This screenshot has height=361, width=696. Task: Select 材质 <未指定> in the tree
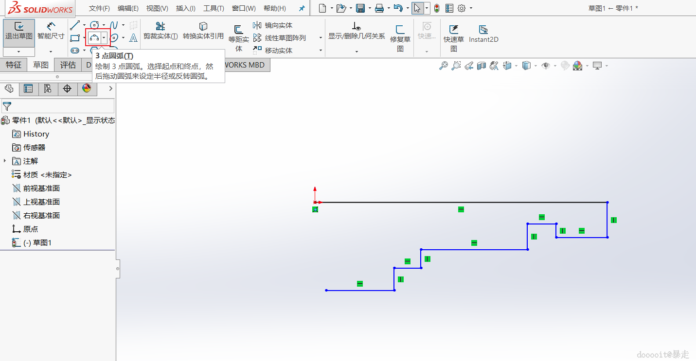(47, 174)
